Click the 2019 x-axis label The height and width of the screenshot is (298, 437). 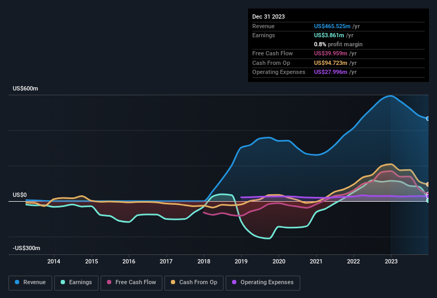241,261
